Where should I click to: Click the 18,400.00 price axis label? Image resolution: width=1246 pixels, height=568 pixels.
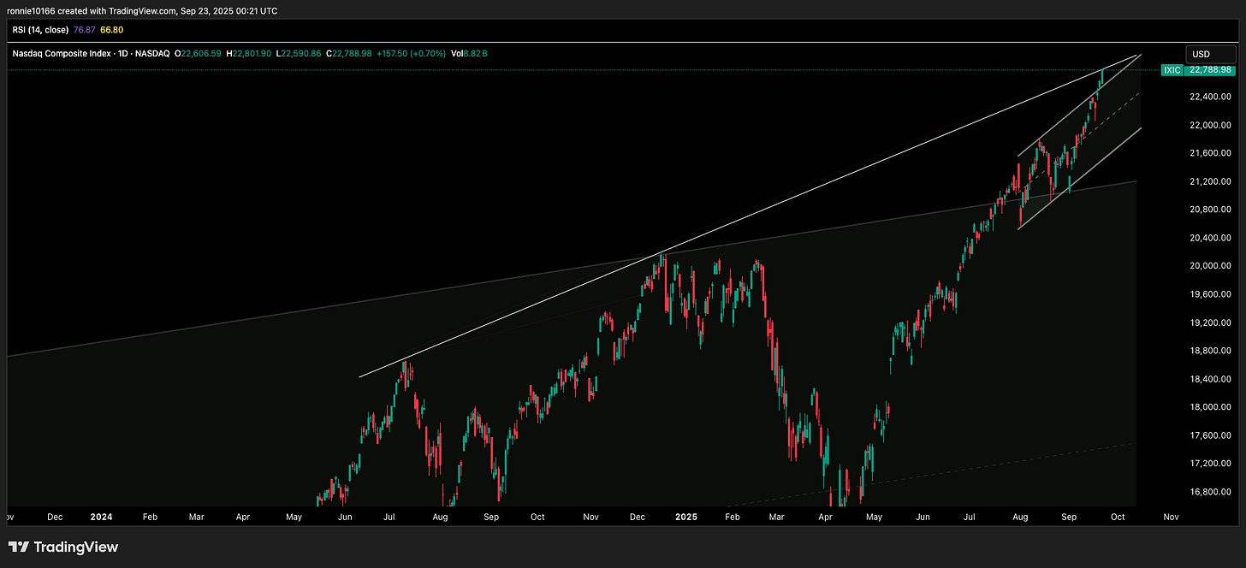coord(1210,379)
